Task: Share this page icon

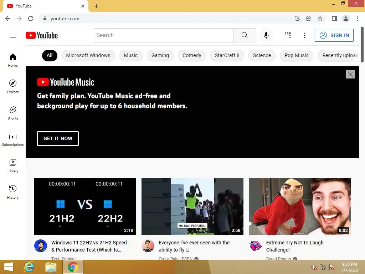Action: [308, 19]
